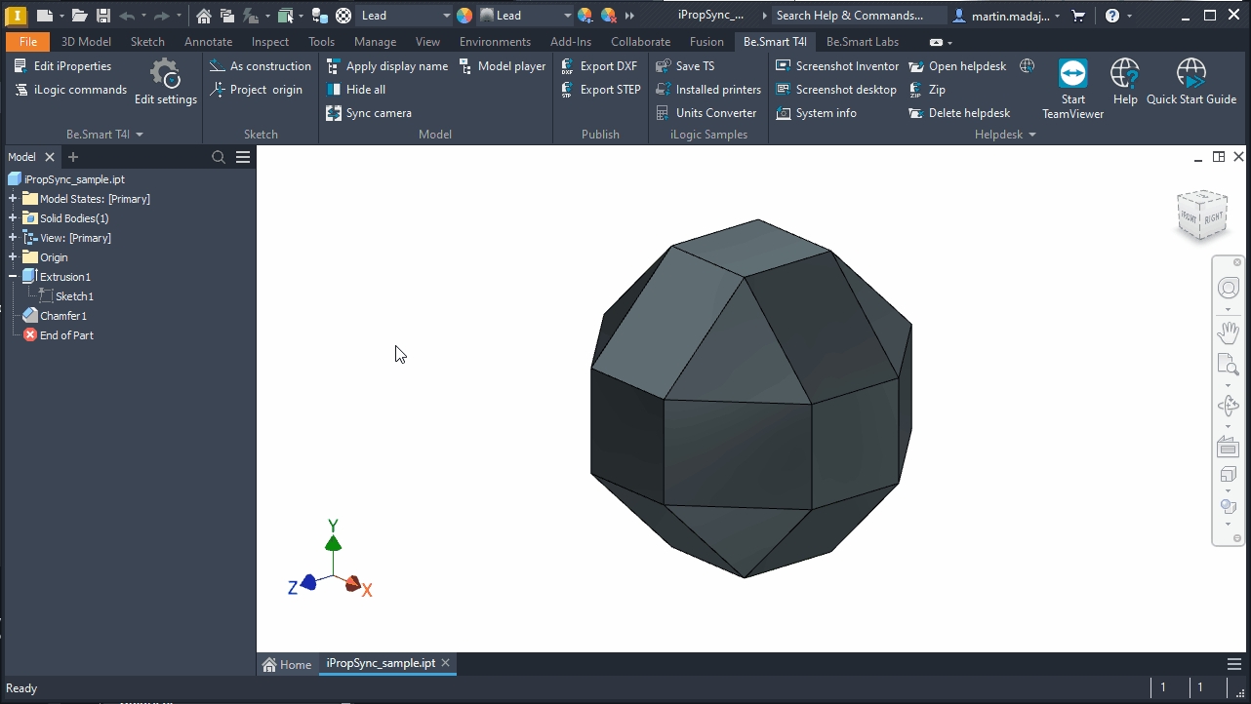This screenshot has height=704, width=1251.
Task: Click the ViewCube in the viewport
Action: pos(1200,215)
